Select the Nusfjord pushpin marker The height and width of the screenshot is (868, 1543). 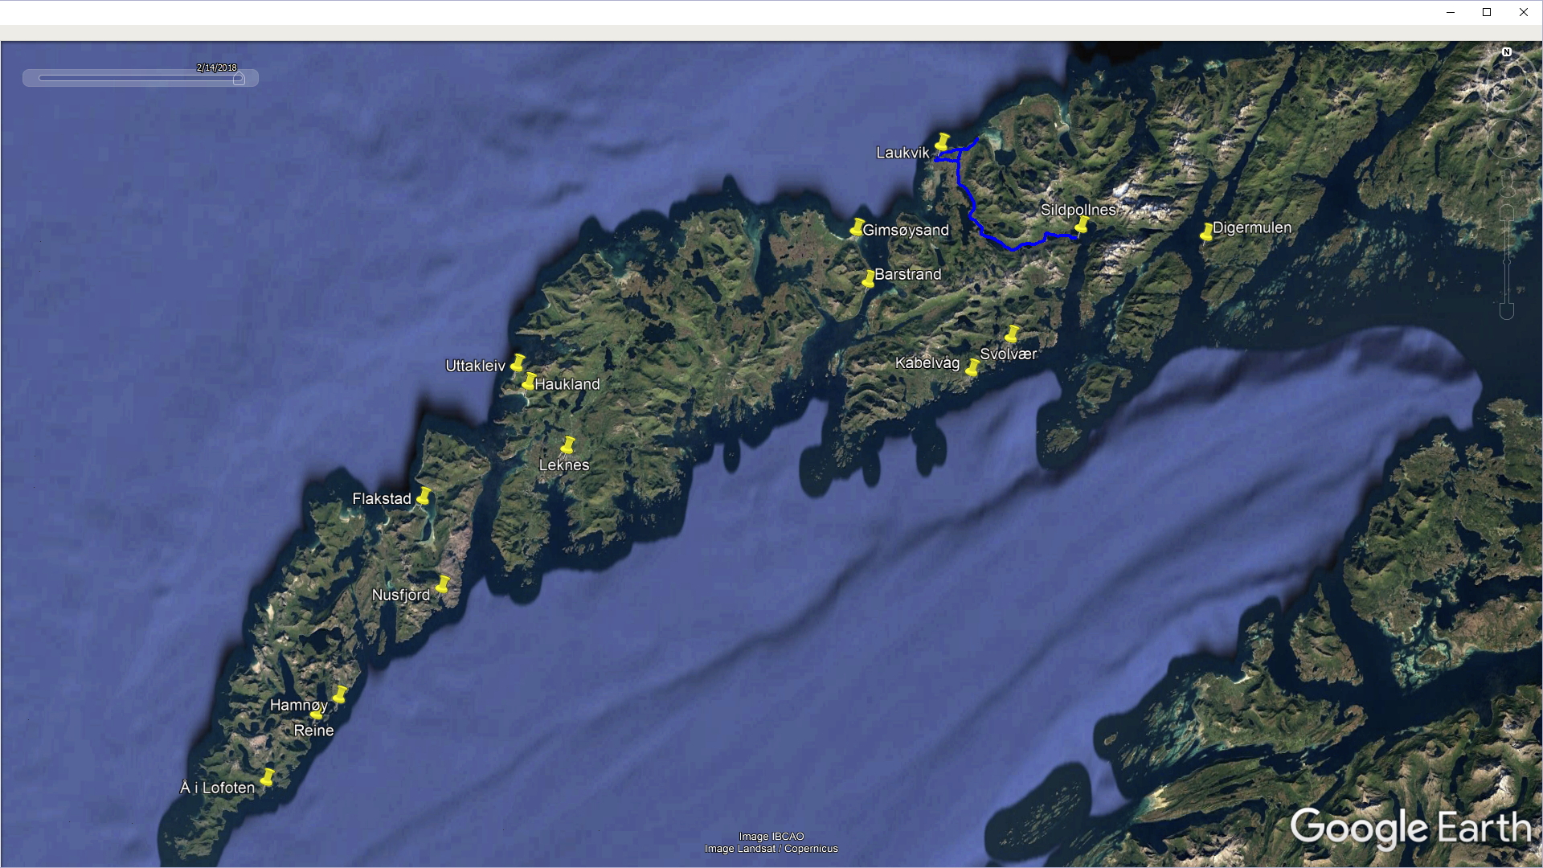pyautogui.click(x=442, y=585)
